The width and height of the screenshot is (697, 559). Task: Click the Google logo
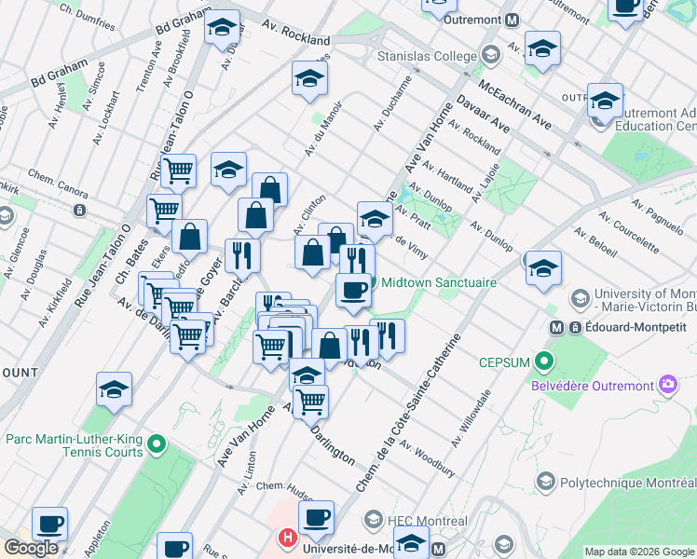pos(31,548)
